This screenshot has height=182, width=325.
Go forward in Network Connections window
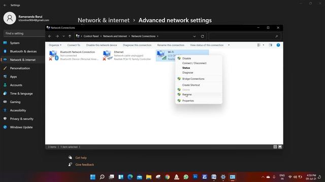point(57,36)
